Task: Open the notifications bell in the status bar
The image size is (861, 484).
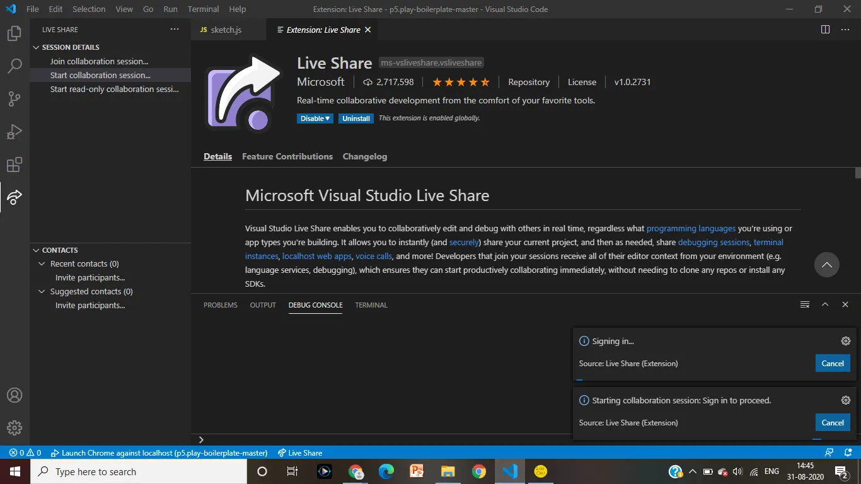Action: point(848,452)
